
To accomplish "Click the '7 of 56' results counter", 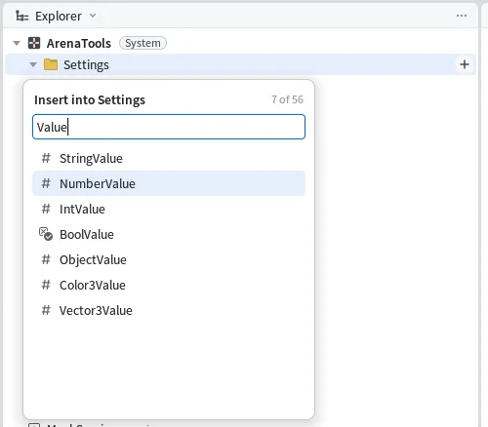I will pyautogui.click(x=287, y=99).
